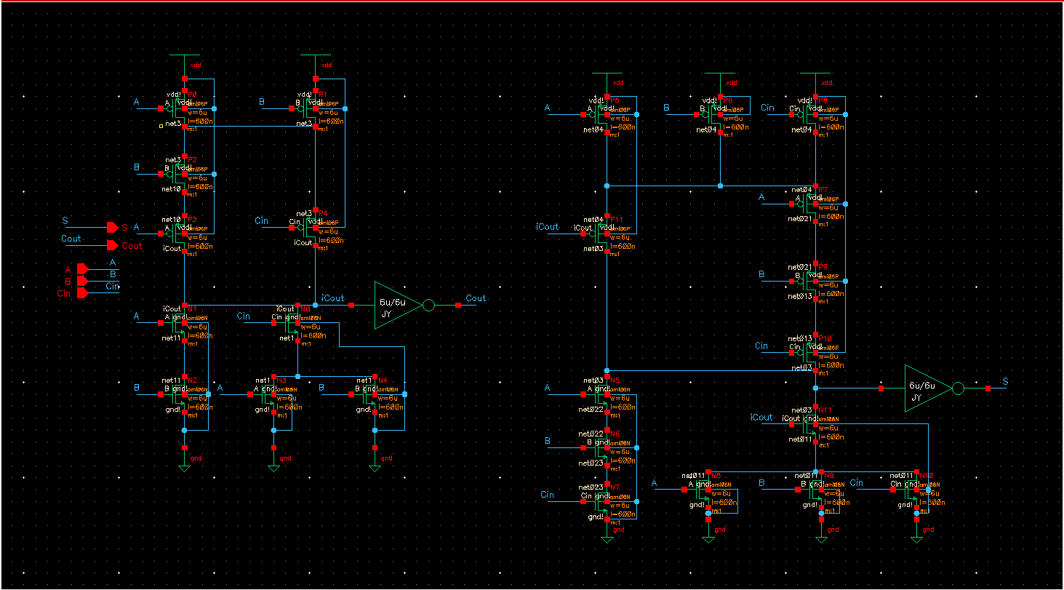Select PMOS transistor P0

pos(180,109)
